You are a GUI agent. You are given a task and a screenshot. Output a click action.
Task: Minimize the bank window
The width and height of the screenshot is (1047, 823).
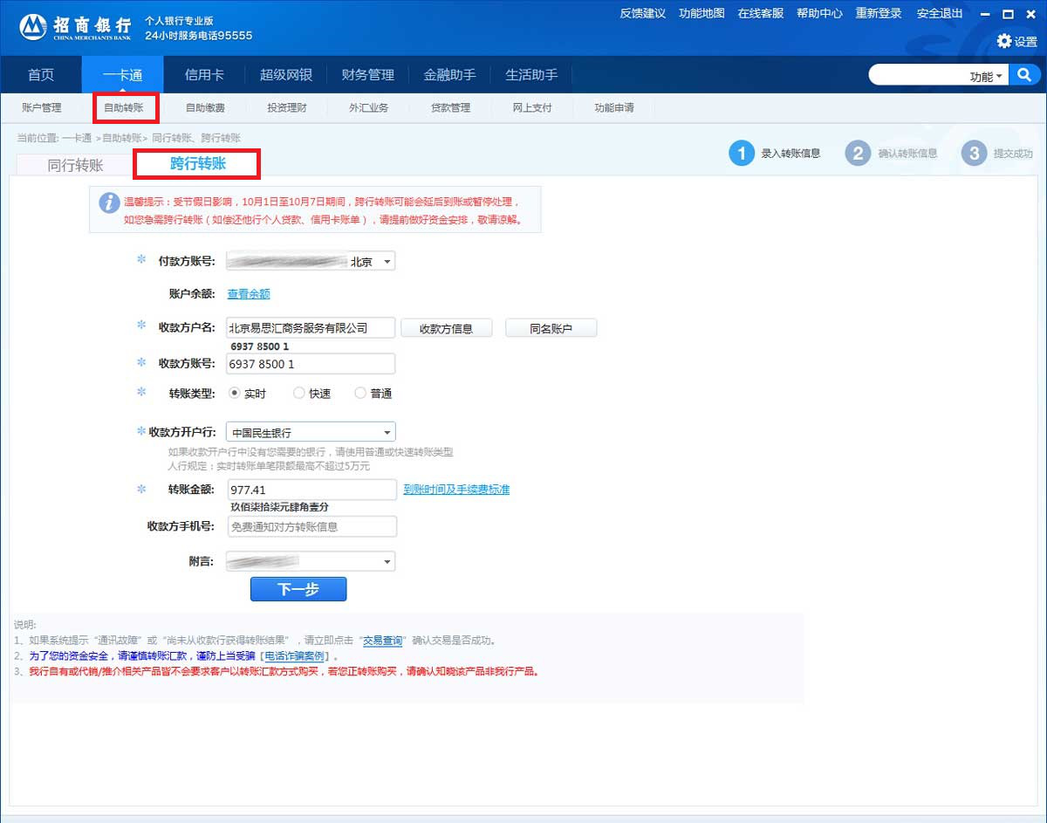(985, 14)
